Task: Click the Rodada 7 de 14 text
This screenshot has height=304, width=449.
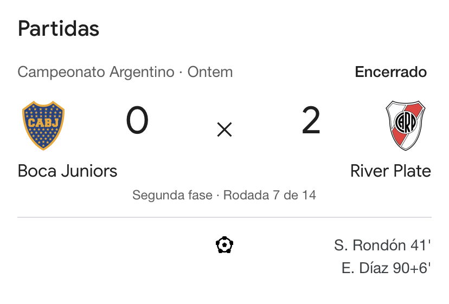Action: (x=270, y=195)
